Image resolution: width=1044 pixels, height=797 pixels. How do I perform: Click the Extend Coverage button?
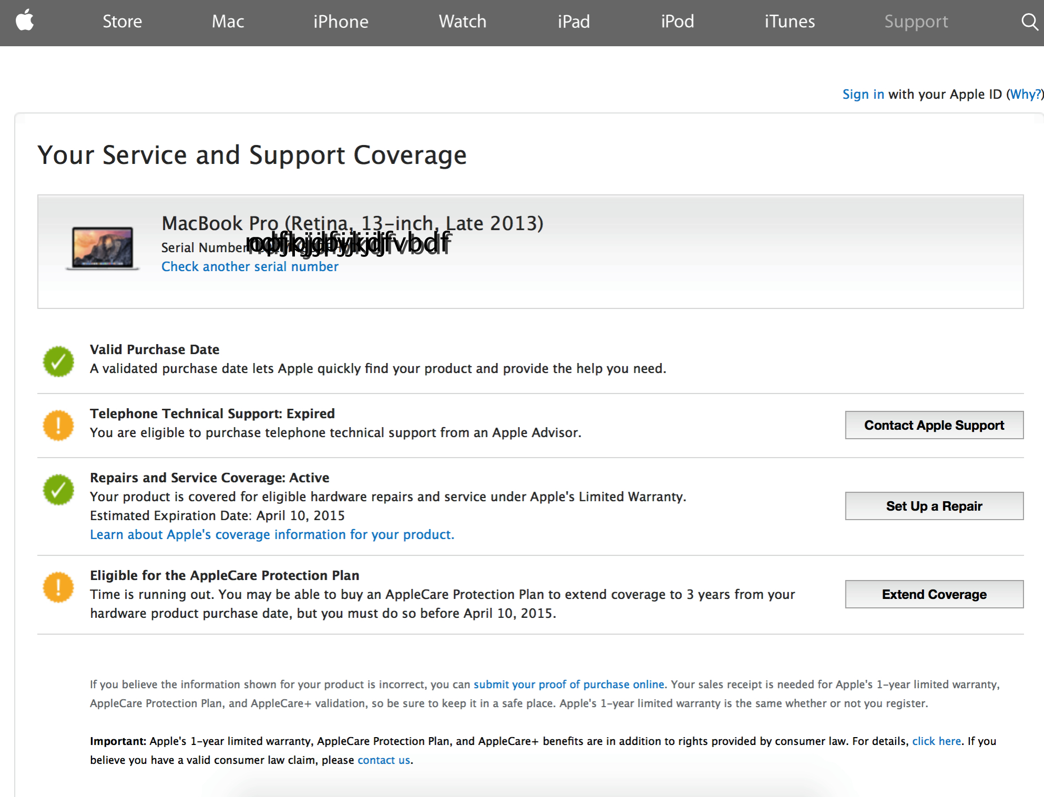coord(934,594)
